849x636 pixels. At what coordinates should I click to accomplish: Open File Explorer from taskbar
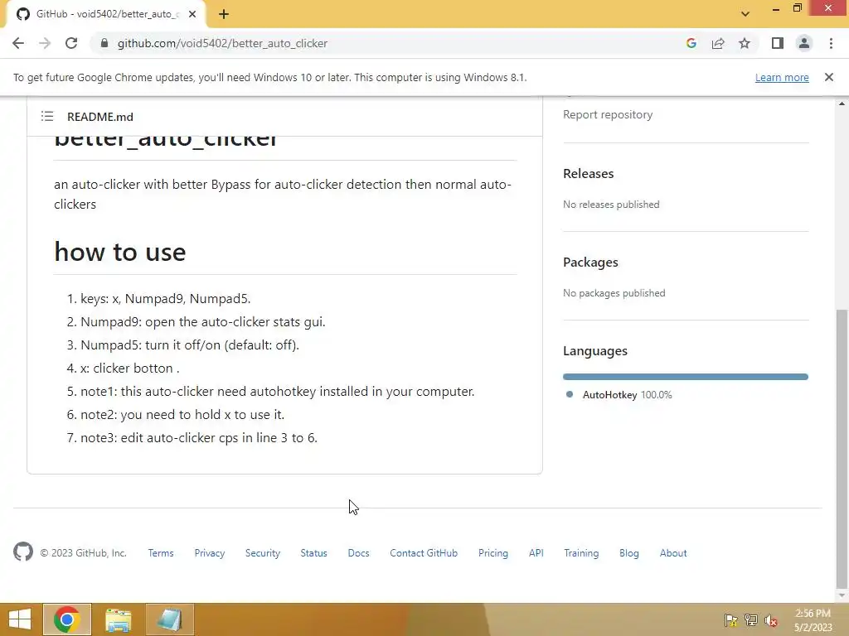pyautogui.click(x=118, y=619)
